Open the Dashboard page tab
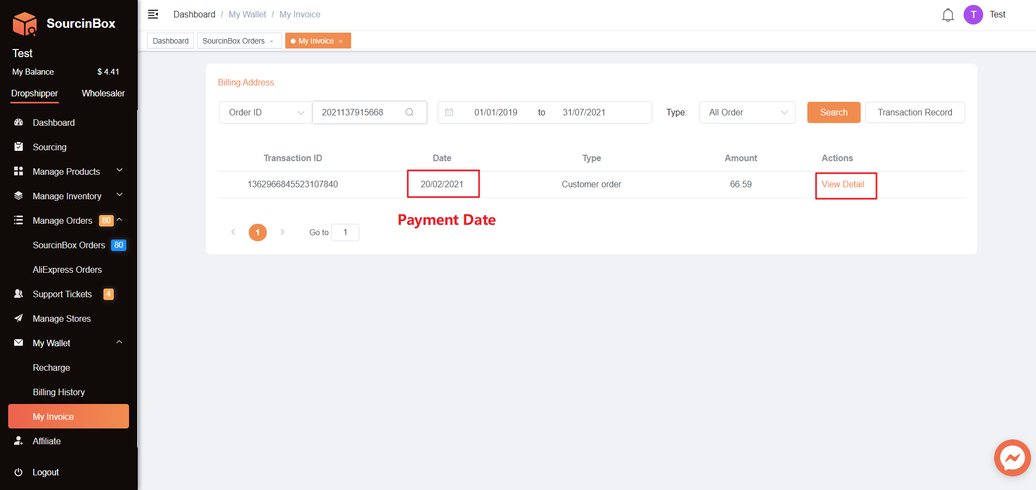This screenshot has width=1036, height=490. (170, 41)
